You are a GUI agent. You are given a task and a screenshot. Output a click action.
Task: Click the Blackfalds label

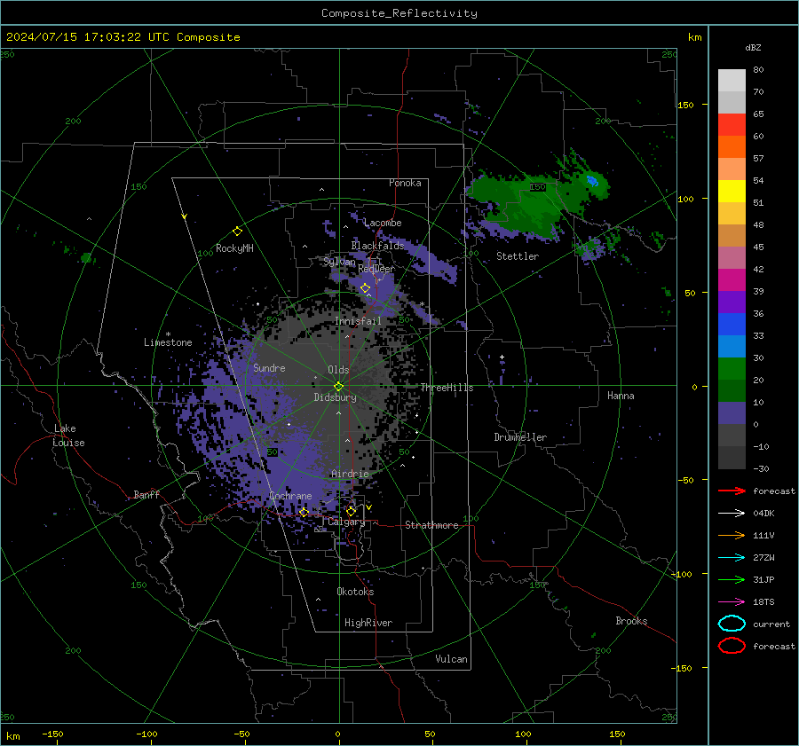coord(377,246)
